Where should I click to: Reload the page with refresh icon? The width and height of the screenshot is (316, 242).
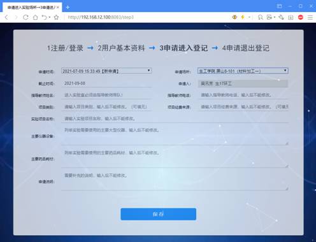tap(25, 17)
